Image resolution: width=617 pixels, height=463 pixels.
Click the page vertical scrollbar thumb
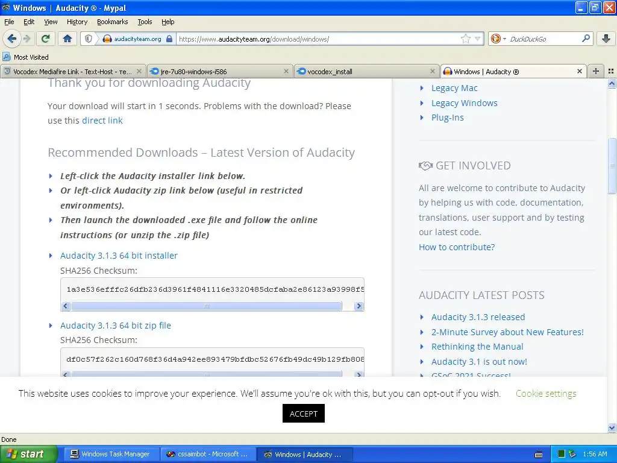(612, 166)
